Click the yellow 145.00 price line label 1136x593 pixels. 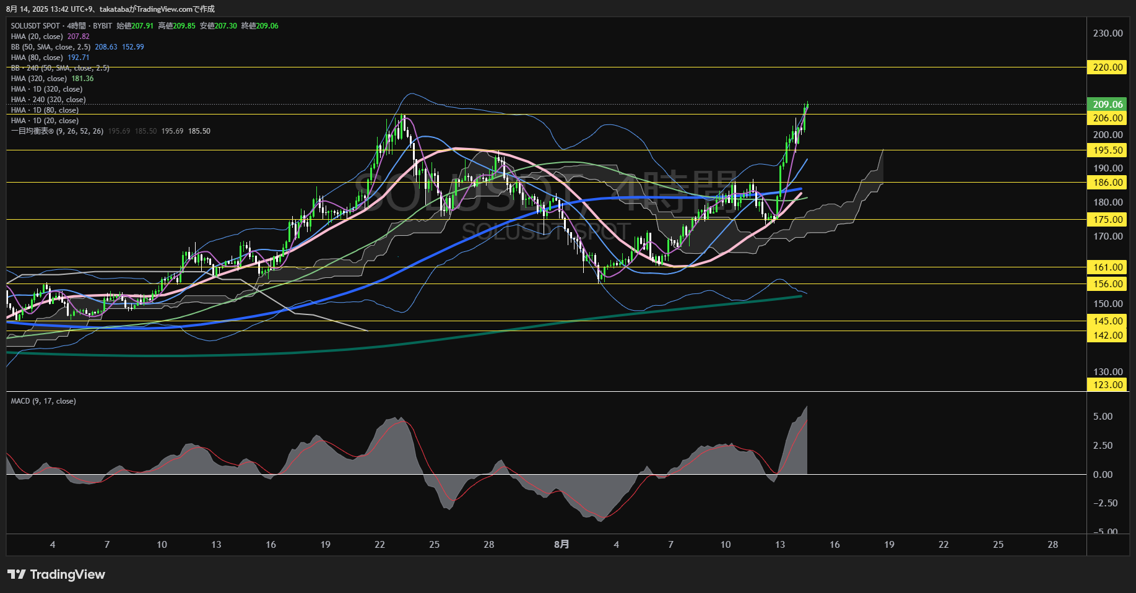click(x=1108, y=321)
